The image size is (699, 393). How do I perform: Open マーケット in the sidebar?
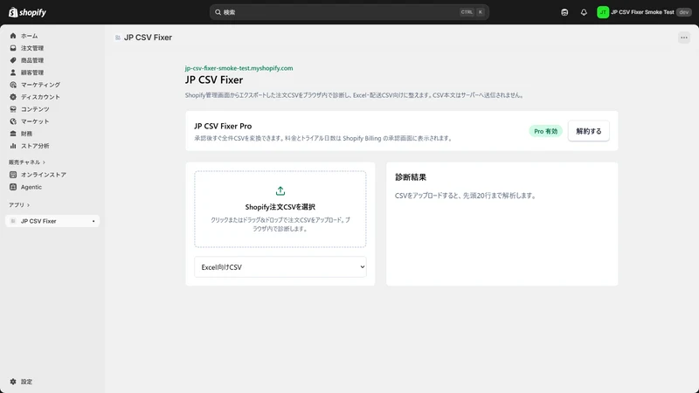pyautogui.click(x=52, y=121)
